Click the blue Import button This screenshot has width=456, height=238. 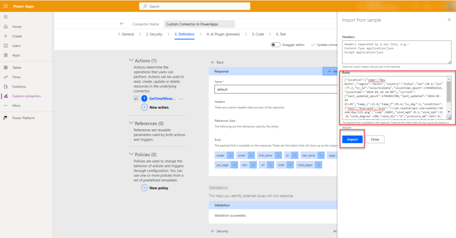(x=352, y=139)
